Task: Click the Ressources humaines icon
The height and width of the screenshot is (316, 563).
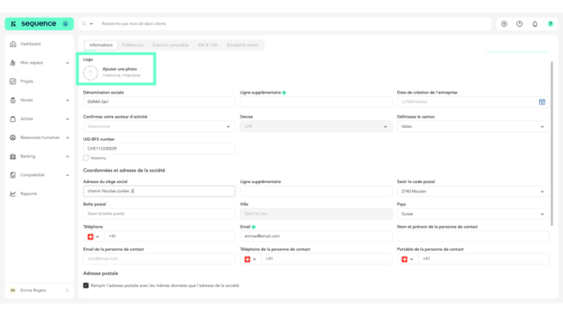Action: click(x=13, y=137)
